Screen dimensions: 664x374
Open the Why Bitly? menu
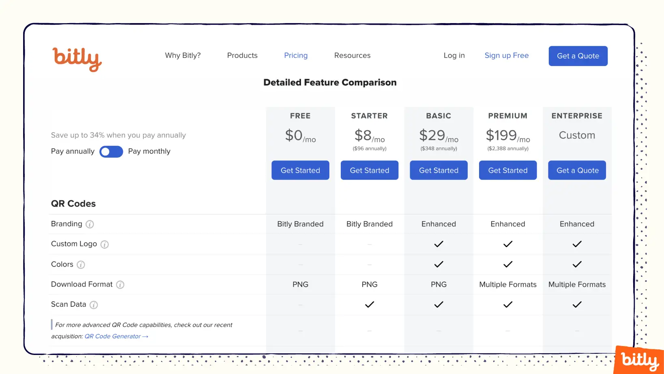(x=183, y=56)
